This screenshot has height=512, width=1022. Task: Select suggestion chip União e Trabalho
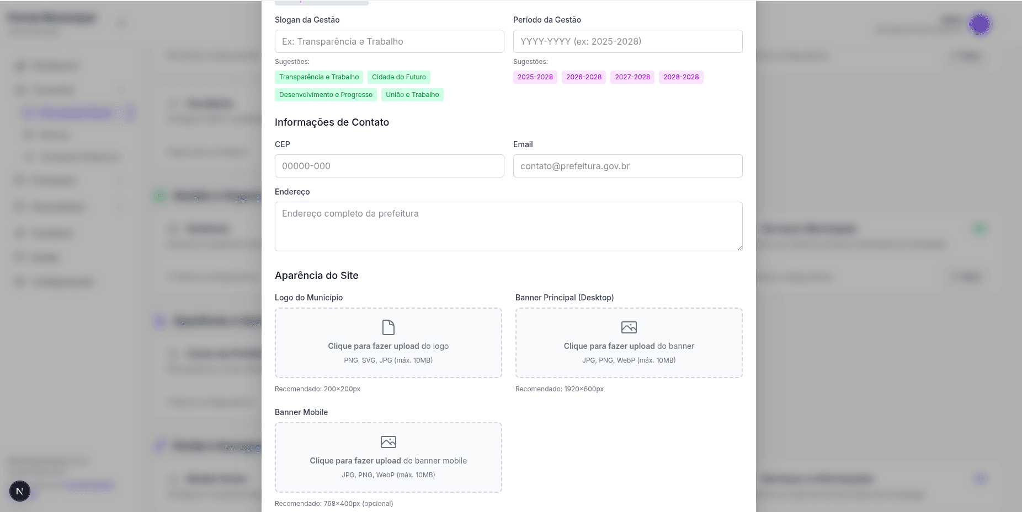412,94
